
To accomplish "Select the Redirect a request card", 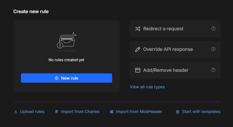I will (x=175, y=29).
